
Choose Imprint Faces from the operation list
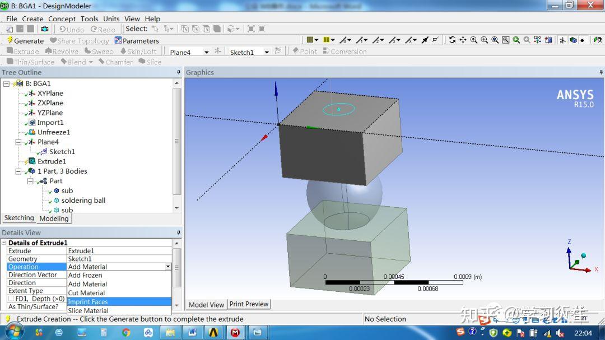119,302
